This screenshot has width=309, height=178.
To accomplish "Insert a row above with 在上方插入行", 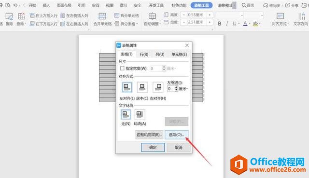I will (43, 15).
